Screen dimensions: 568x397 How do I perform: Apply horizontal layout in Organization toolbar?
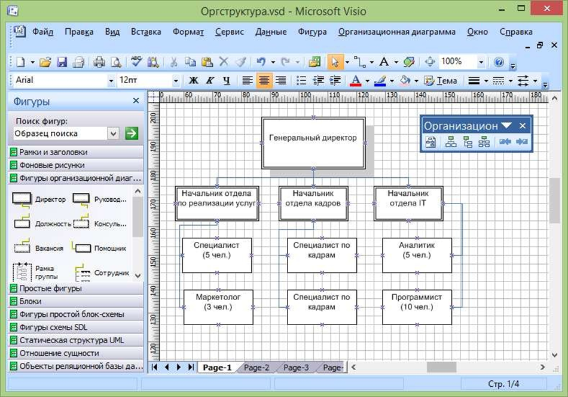tap(451, 143)
